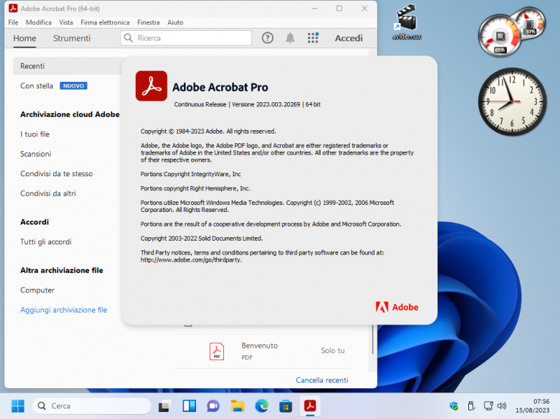This screenshot has height=419, width=560.
Task: Click the Adobe logo in About dialog
Action: pyautogui.click(x=397, y=307)
